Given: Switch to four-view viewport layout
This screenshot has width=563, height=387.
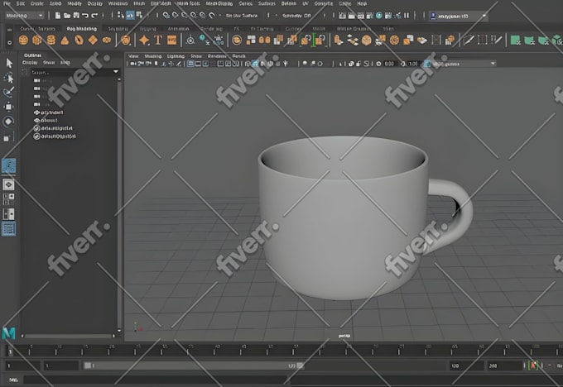Looking at the screenshot, I should [x=8, y=199].
